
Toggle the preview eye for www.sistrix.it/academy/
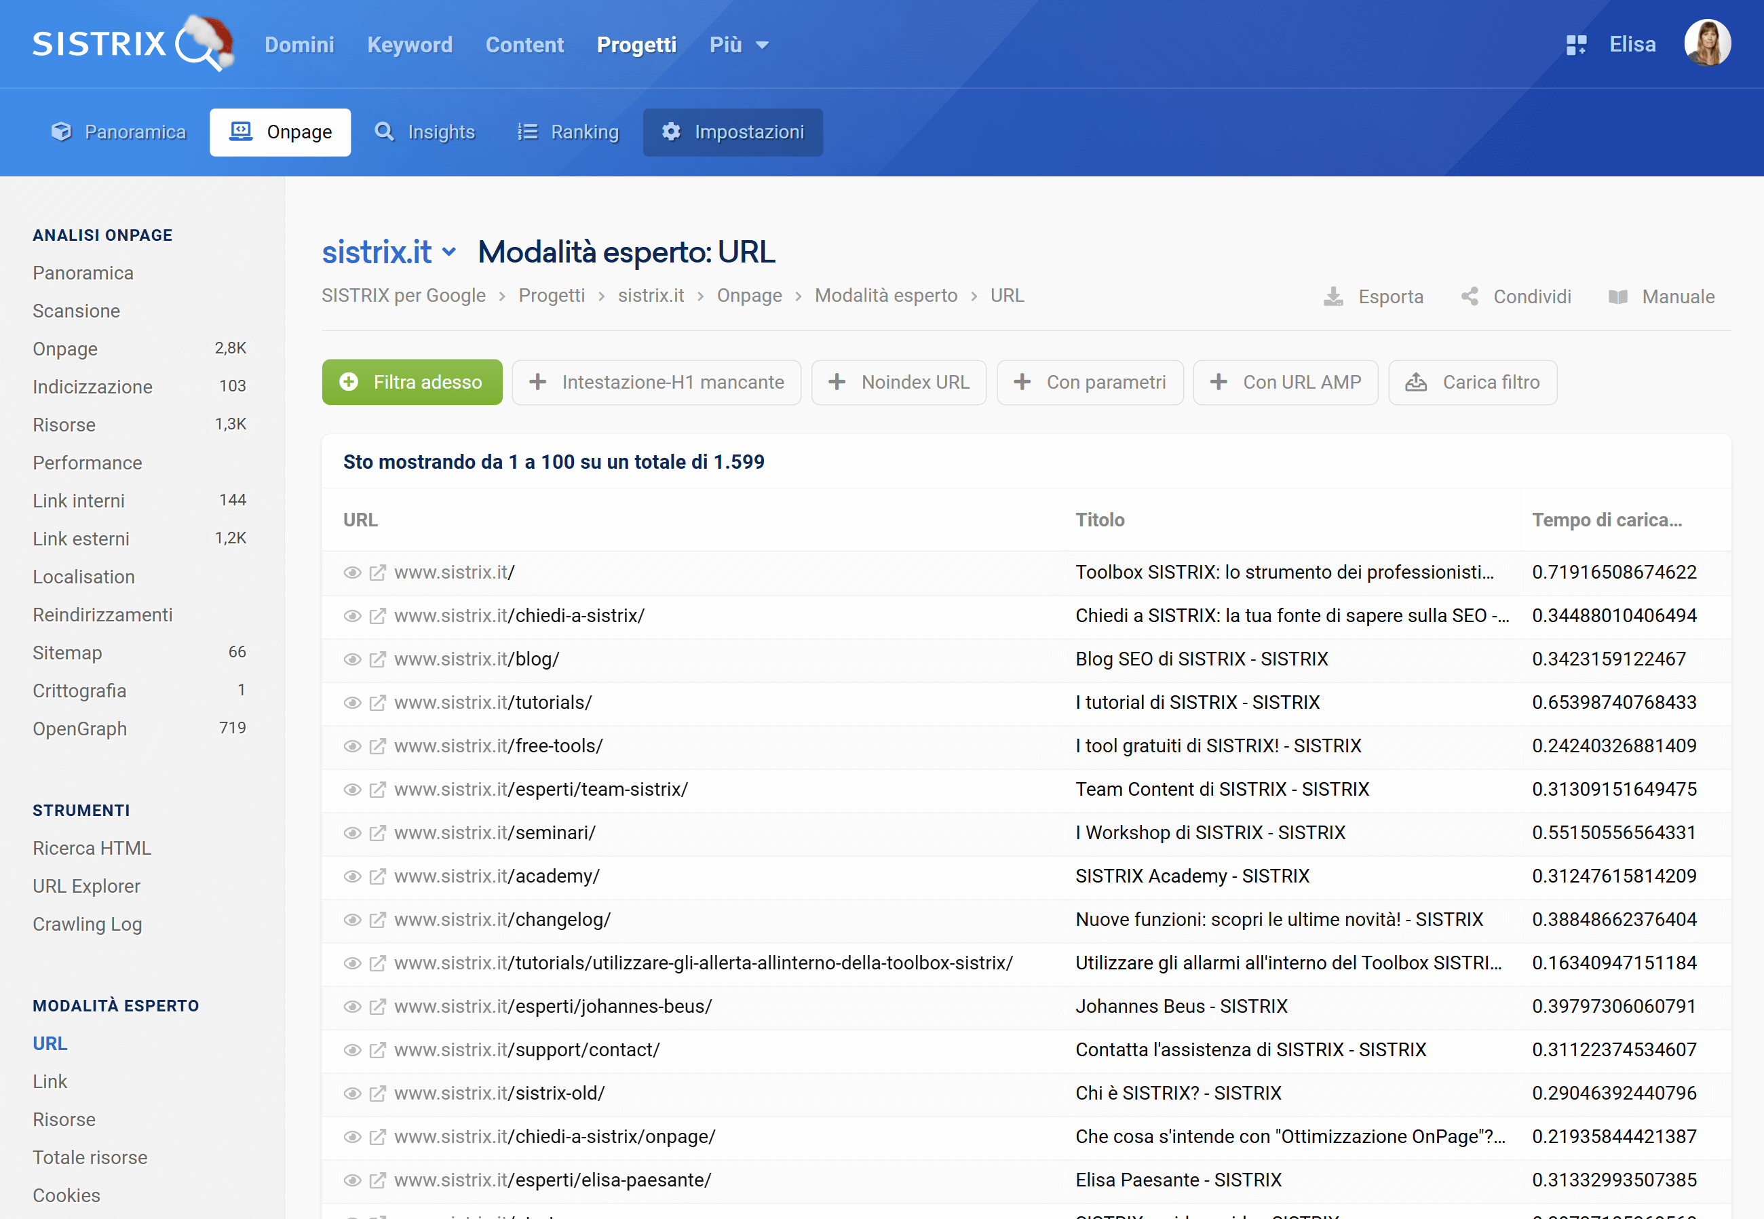(353, 876)
